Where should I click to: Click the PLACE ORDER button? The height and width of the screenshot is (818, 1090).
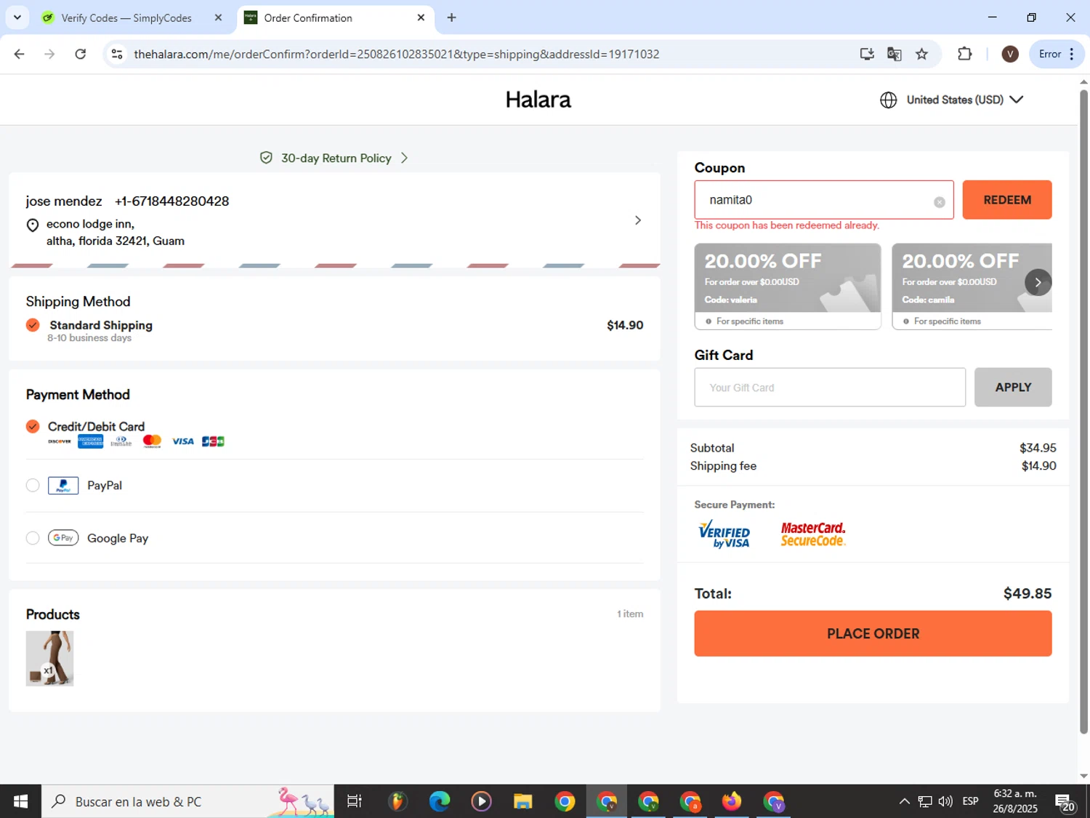(873, 633)
